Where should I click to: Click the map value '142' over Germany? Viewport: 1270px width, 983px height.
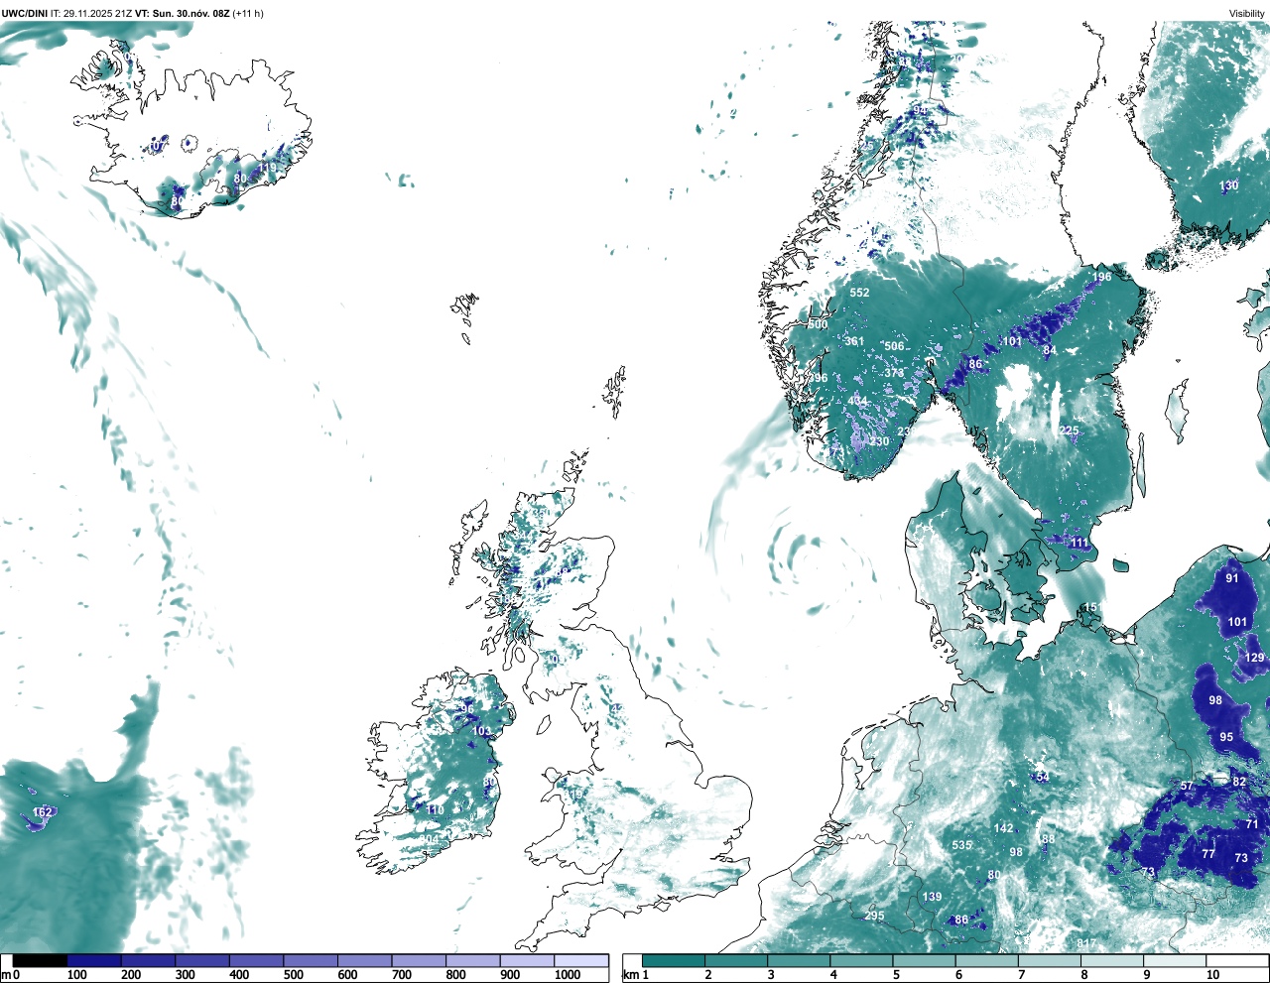pyautogui.click(x=1004, y=829)
